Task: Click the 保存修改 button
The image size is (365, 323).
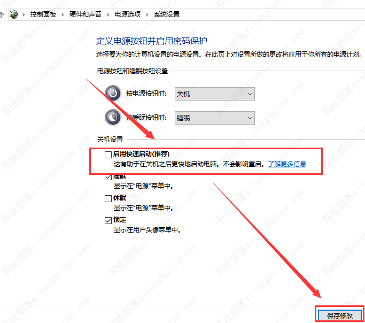Action: 340,316
